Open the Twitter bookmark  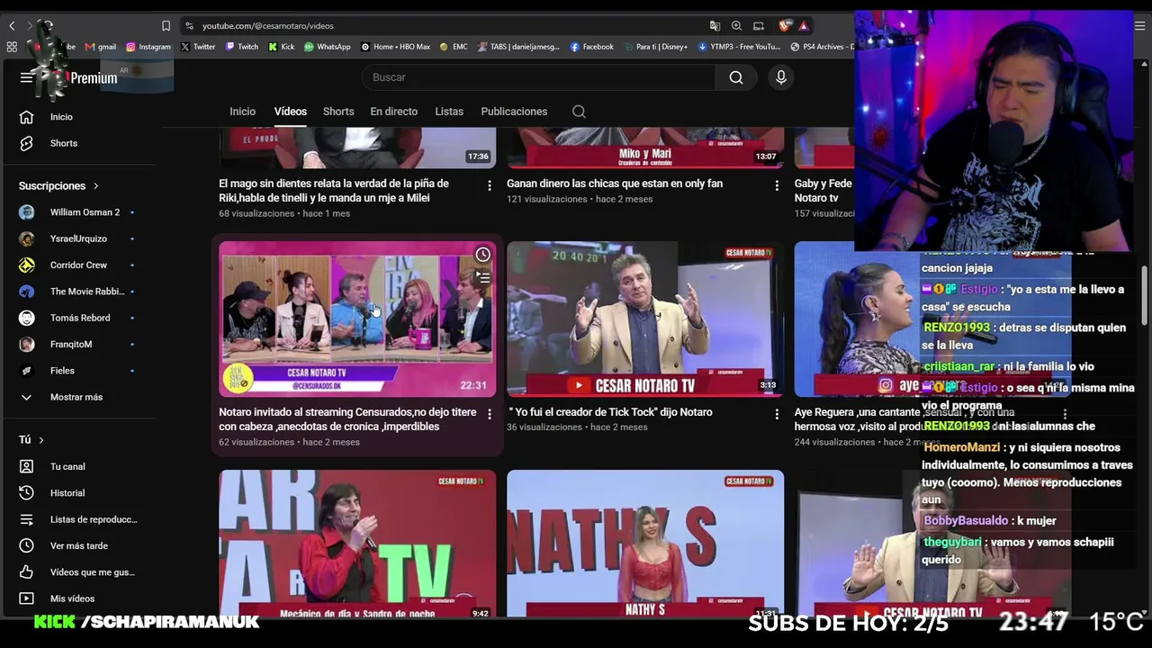[x=198, y=47]
